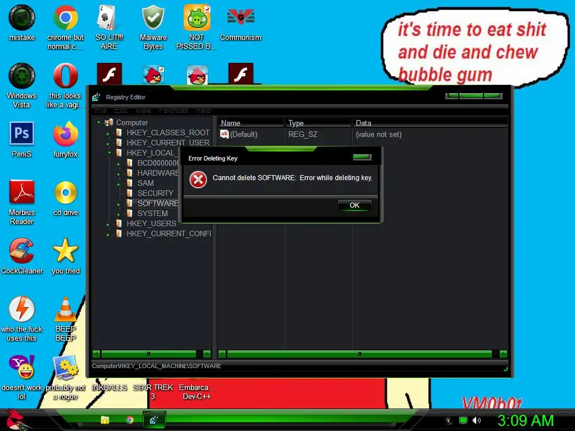The width and height of the screenshot is (575, 431).
Task: Sort values by the Type column header
Action: (318, 123)
